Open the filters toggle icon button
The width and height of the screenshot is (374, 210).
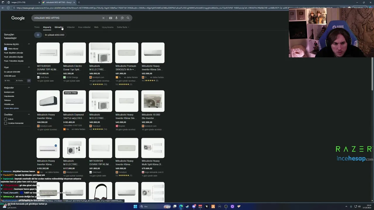tap(38, 35)
